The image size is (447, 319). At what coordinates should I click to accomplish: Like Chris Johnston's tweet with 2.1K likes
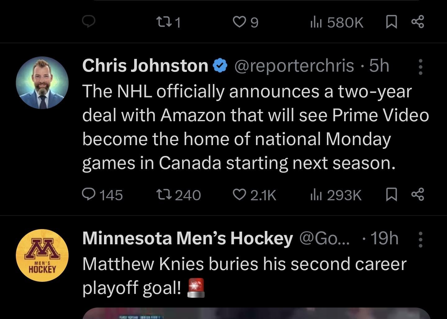click(x=254, y=195)
